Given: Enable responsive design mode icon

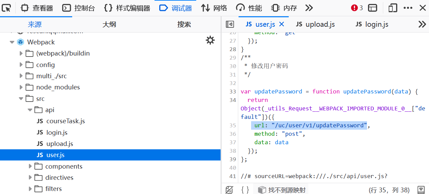Looking at the screenshot, I should coord(393,8).
